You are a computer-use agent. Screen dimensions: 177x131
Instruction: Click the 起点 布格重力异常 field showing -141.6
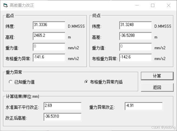pos(49,58)
